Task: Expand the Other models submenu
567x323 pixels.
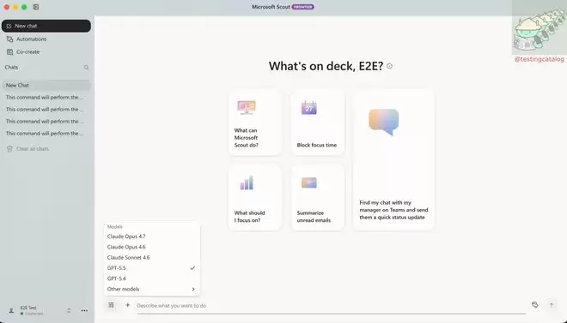Action: click(x=151, y=289)
